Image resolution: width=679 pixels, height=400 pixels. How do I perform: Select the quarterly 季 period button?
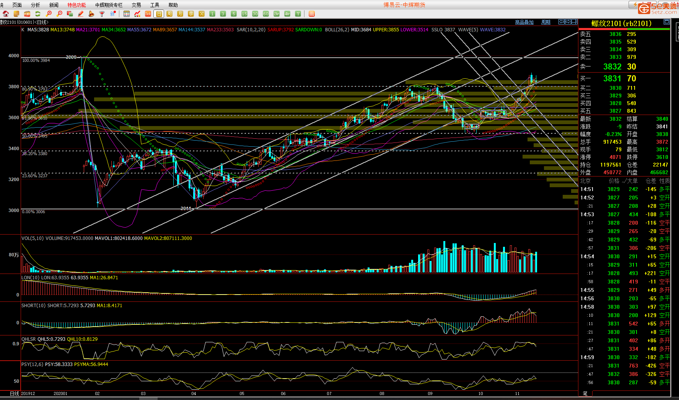[191, 14]
